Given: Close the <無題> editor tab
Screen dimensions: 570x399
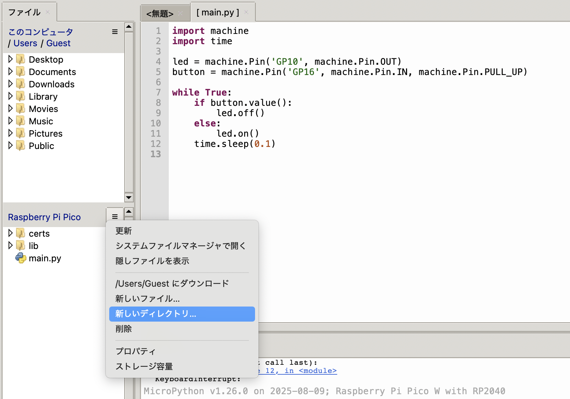Looking at the screenshot, I should coord(180,13).
